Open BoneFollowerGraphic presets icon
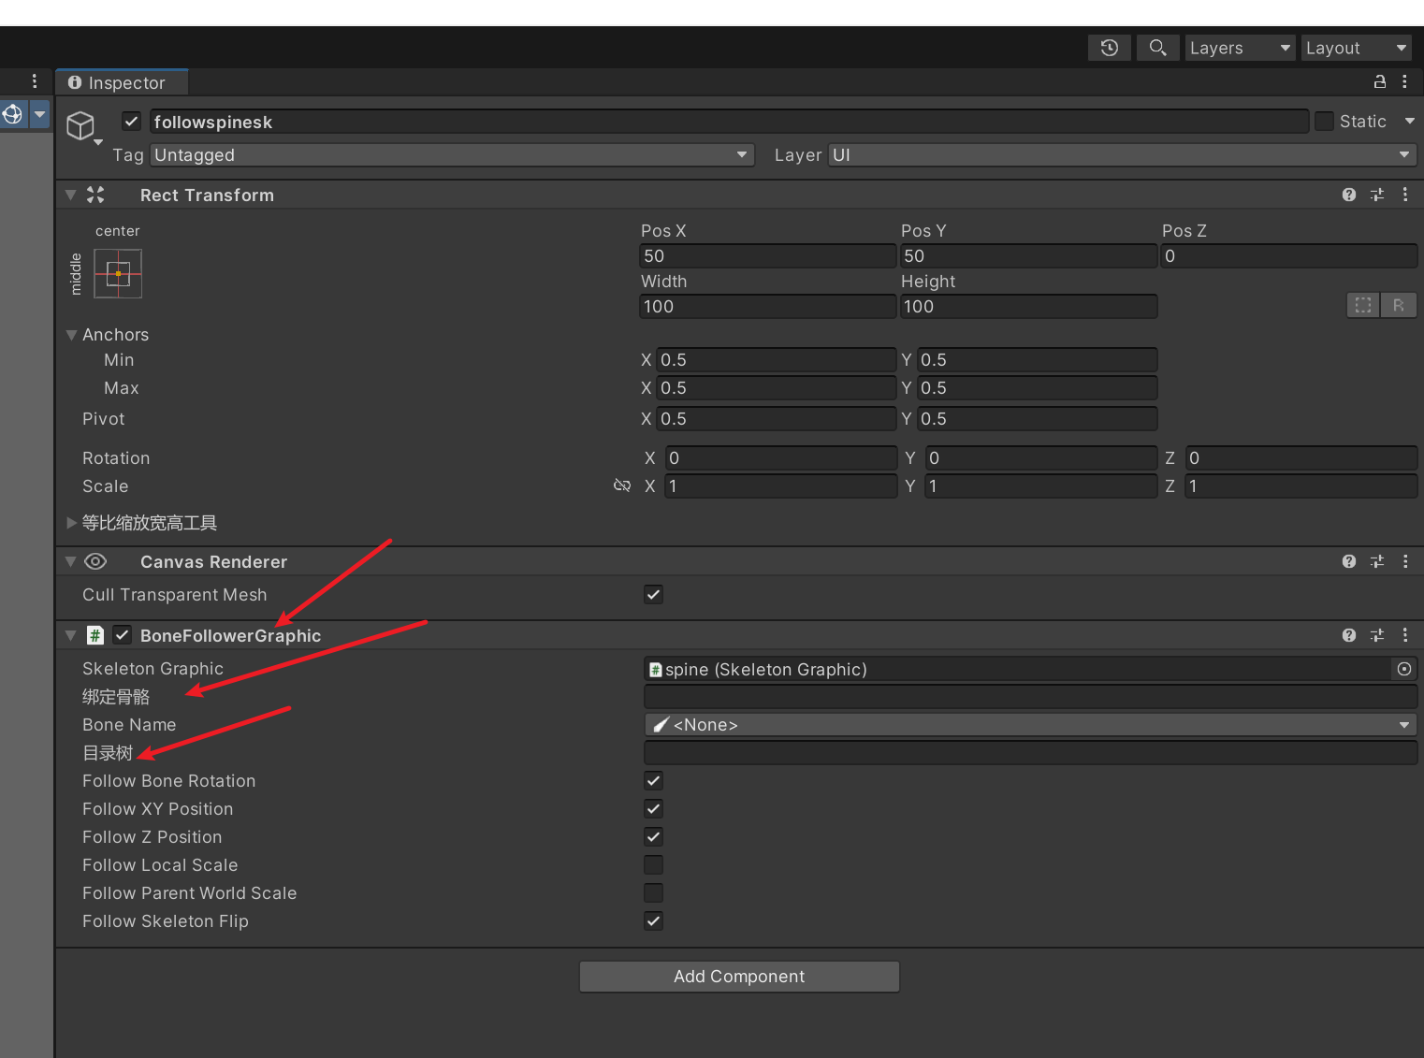Viewport: 1424px width, 1058px height. click(1377, 635)
